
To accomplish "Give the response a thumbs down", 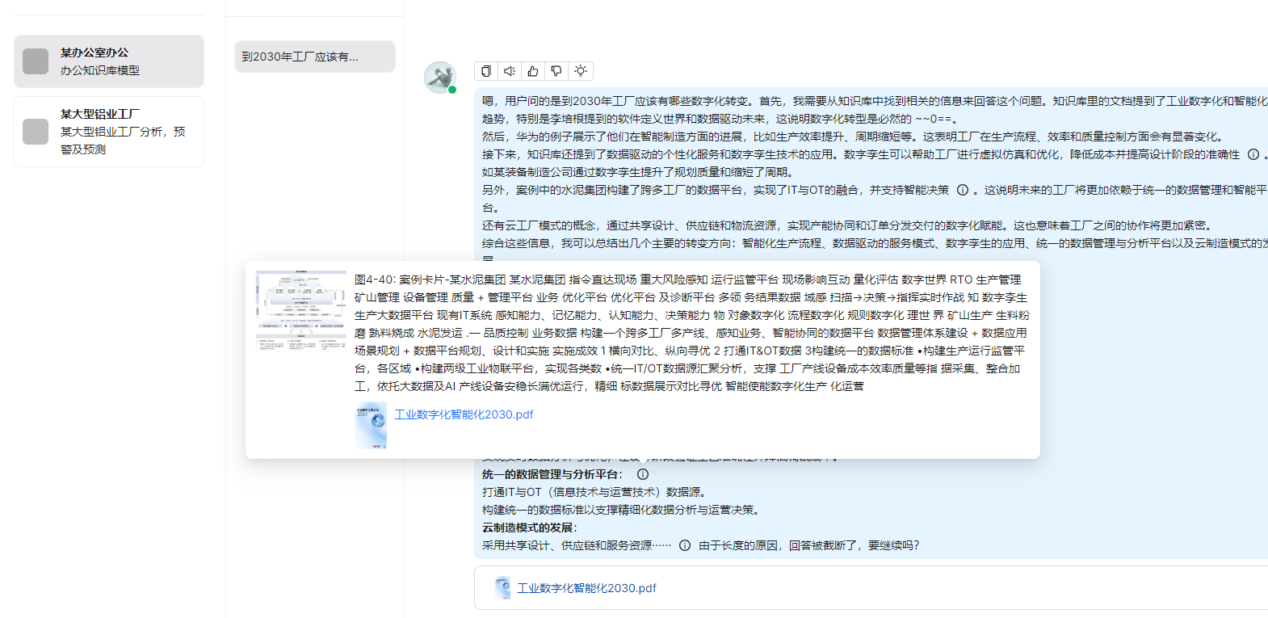I will pos(556,71).
